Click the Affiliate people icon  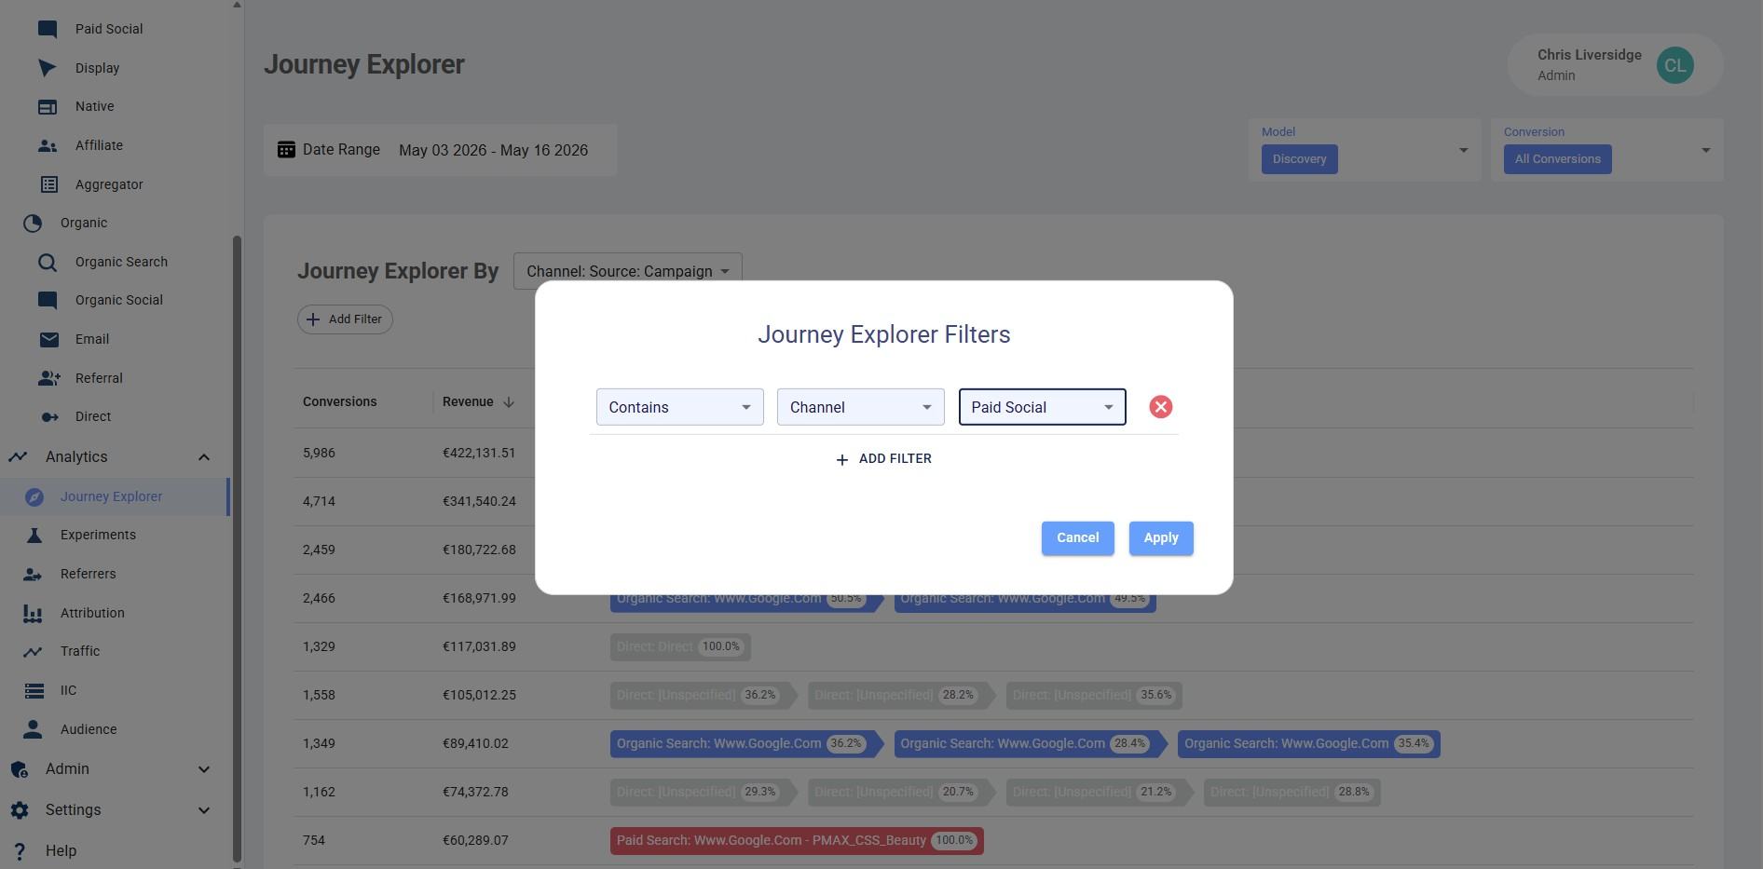(x=48, y=146)
